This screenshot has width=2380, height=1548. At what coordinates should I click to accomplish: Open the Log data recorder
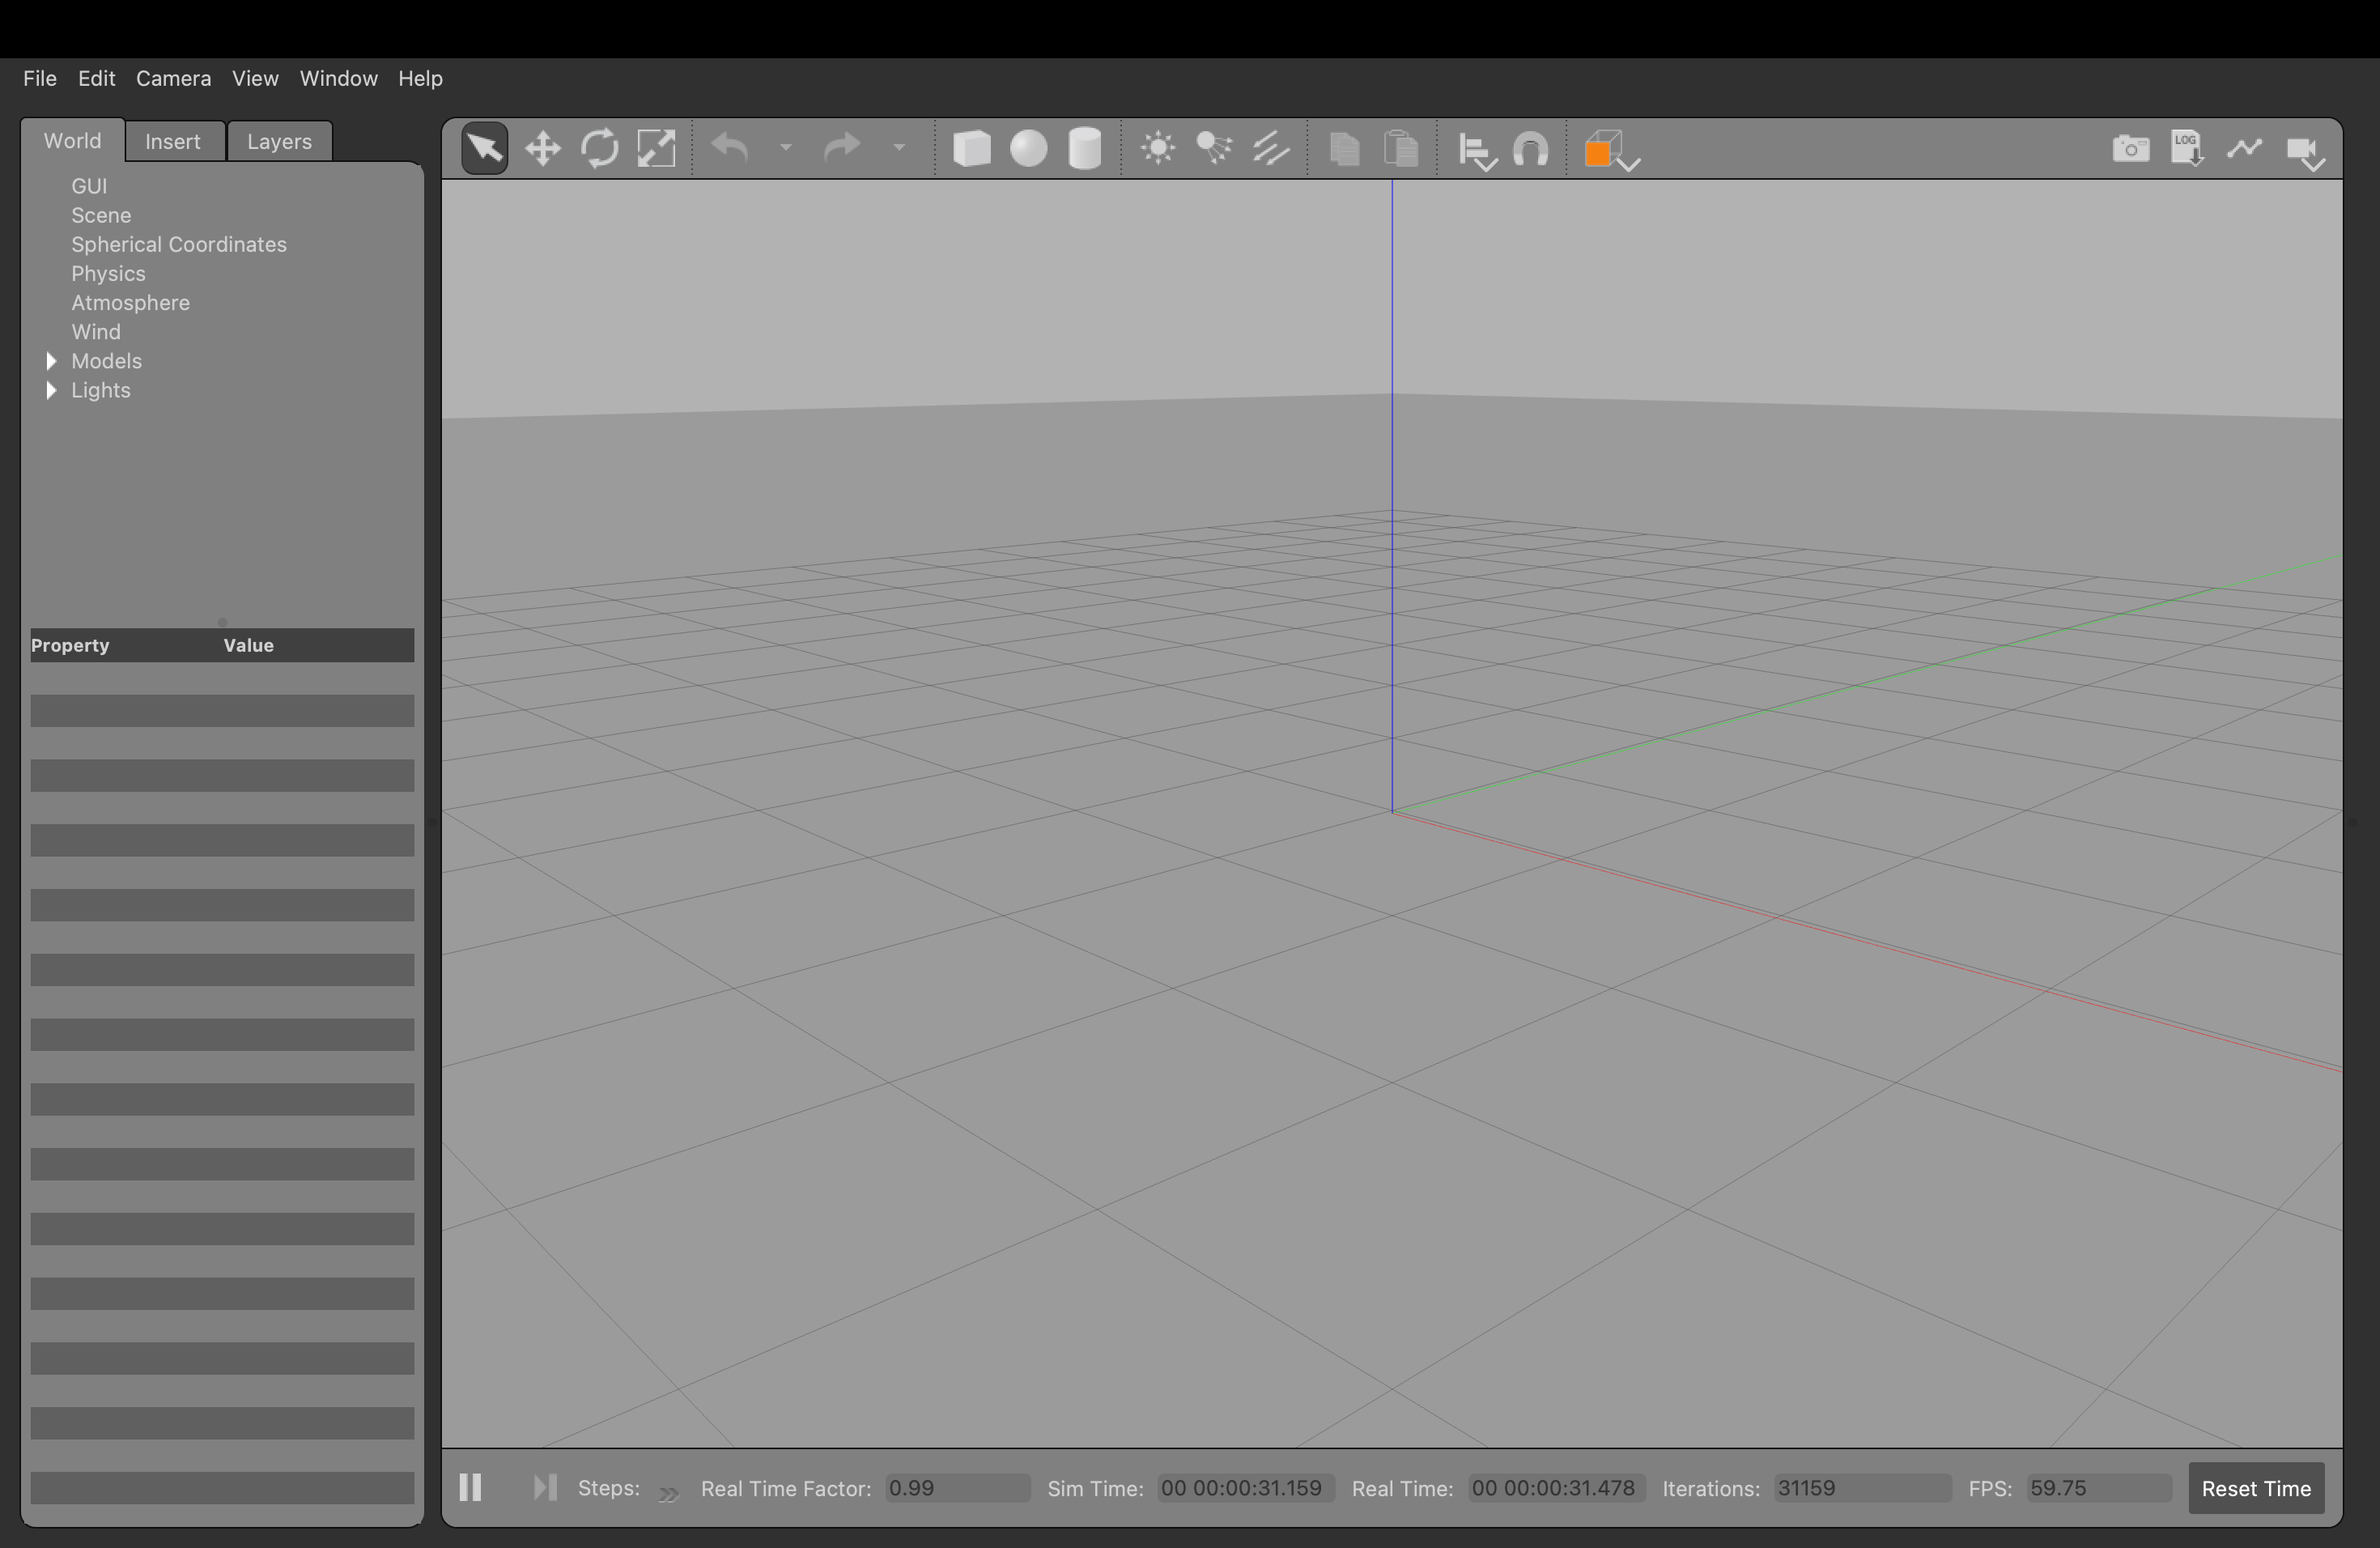2187,149
